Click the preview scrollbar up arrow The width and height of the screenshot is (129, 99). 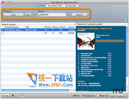pyautogui.click(x=127, y=88)
